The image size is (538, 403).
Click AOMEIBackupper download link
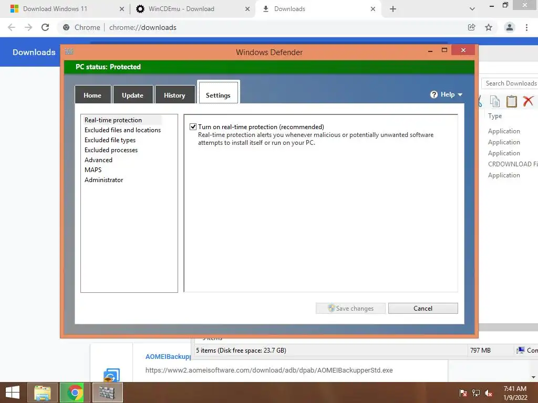point(168,357)
